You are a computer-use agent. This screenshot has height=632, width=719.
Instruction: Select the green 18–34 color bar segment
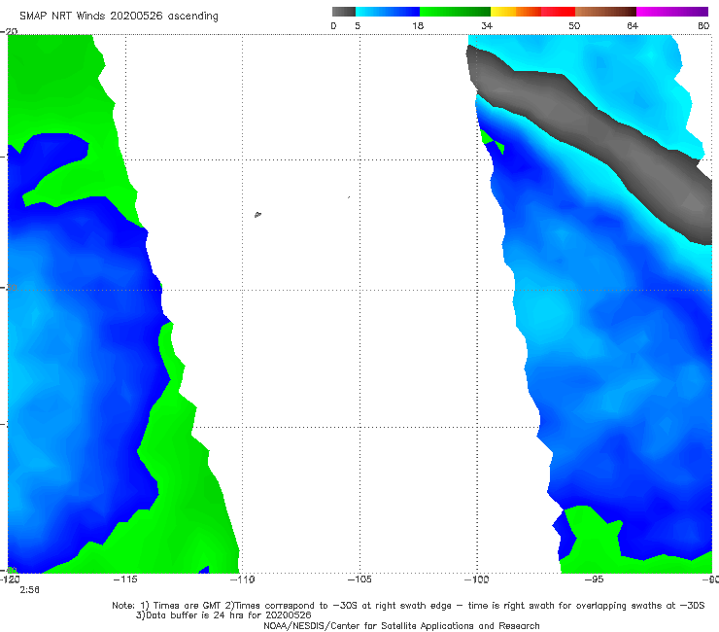point(455,12)
